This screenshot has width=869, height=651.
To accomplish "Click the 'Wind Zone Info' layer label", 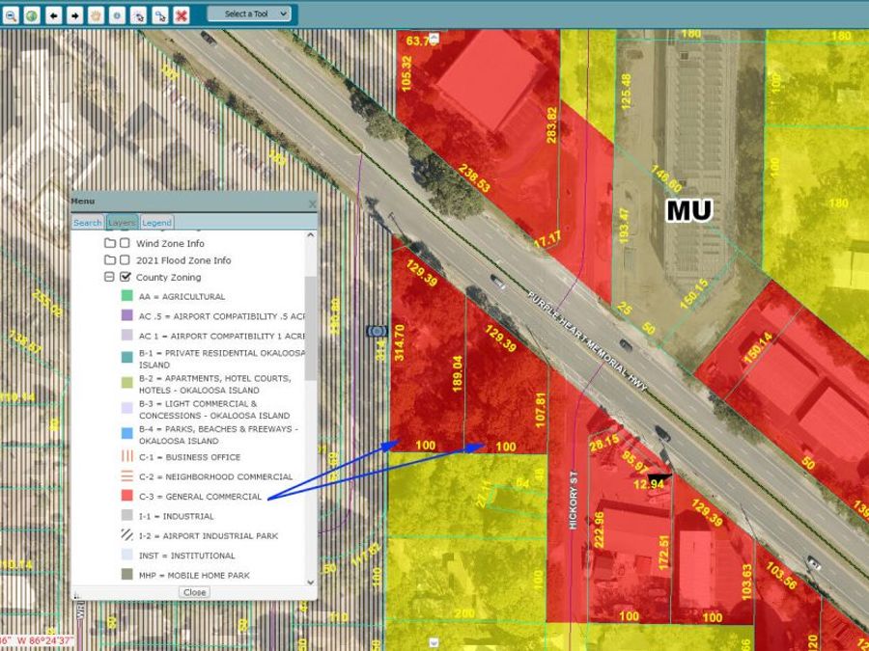I will click(170, 244).
